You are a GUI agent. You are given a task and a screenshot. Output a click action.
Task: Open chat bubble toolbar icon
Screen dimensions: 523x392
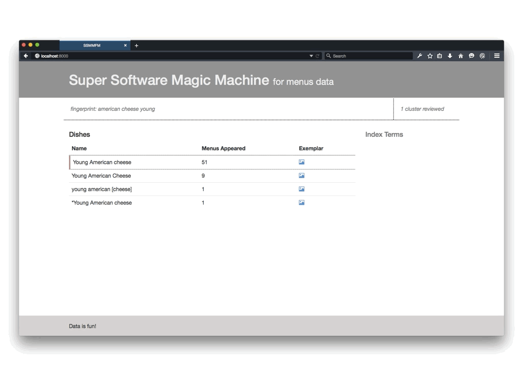point(471,56)
